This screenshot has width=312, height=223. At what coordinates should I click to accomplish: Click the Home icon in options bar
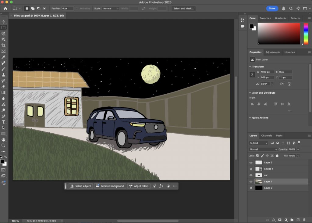[5, 9]
